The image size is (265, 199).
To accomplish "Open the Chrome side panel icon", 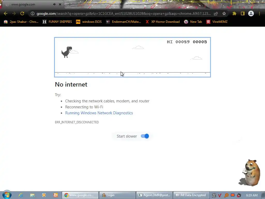I will (x=243, y=13).
